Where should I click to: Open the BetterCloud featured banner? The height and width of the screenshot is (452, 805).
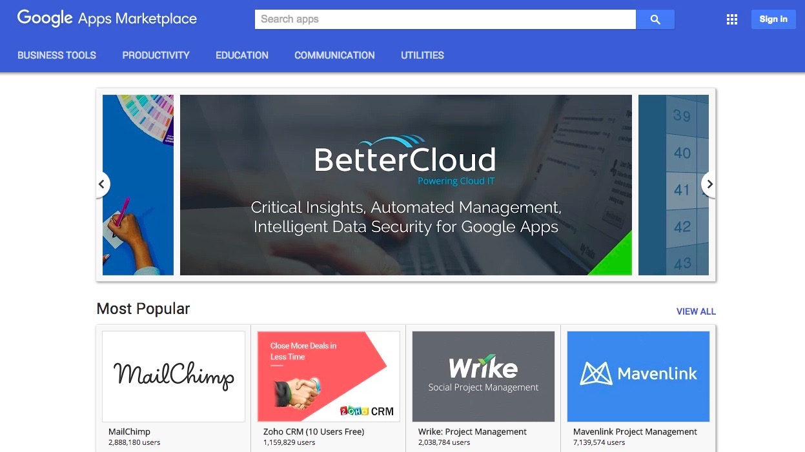pos(406,185)
